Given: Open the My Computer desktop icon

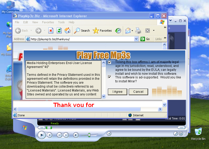Looking at the screenshot, I should (10, 7).
